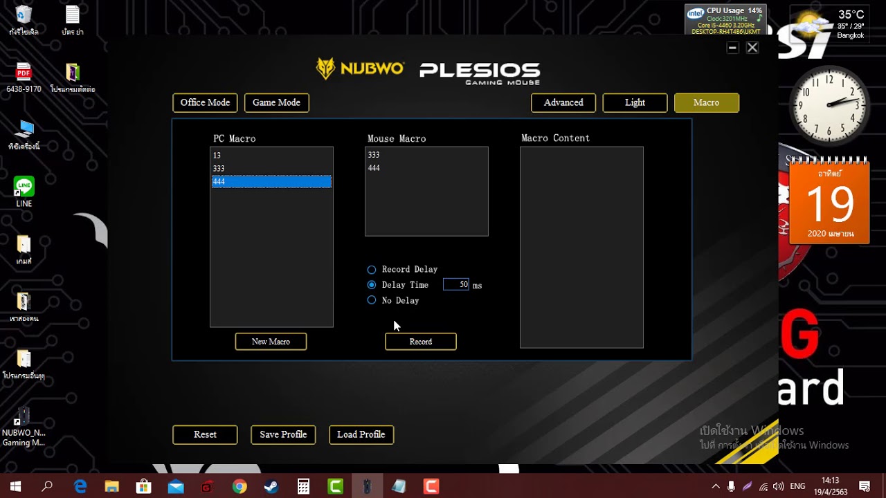Click the delay time ms input field
Screen dimensions: 886x498
[456, 285]
